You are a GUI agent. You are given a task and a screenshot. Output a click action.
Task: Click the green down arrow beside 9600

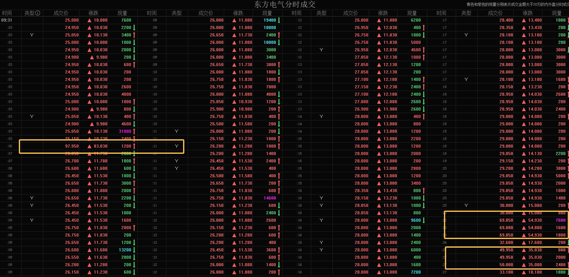point(424,220)
